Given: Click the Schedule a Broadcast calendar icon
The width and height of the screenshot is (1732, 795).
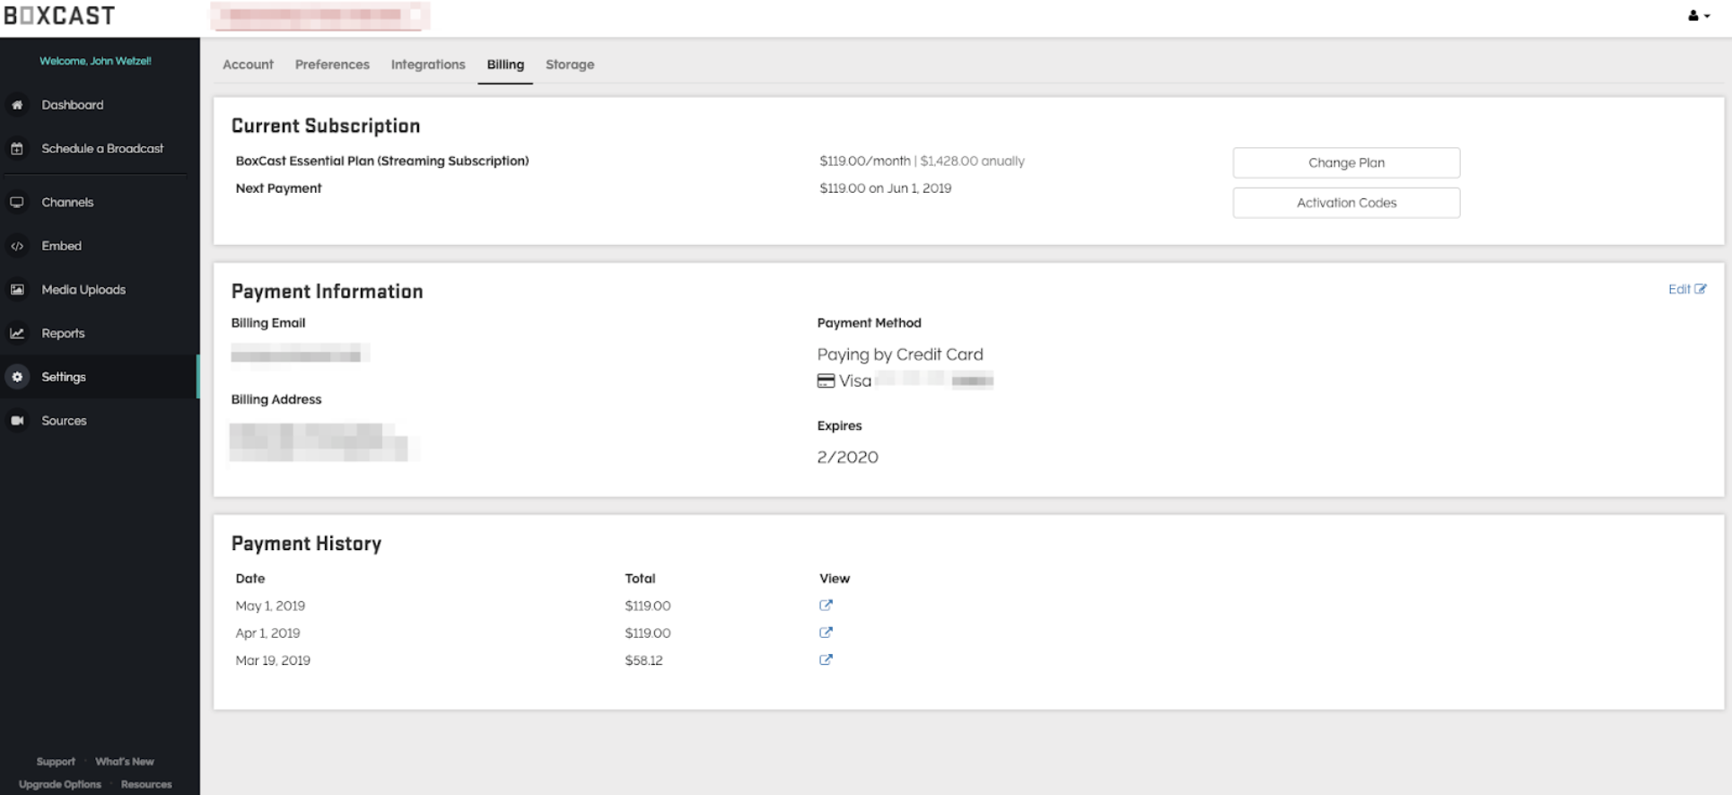Looking at the screenshot, I should pyautogui.click(x=17, y=149).
